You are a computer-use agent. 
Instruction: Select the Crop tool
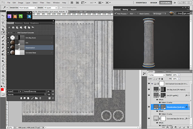pos(3,29)
